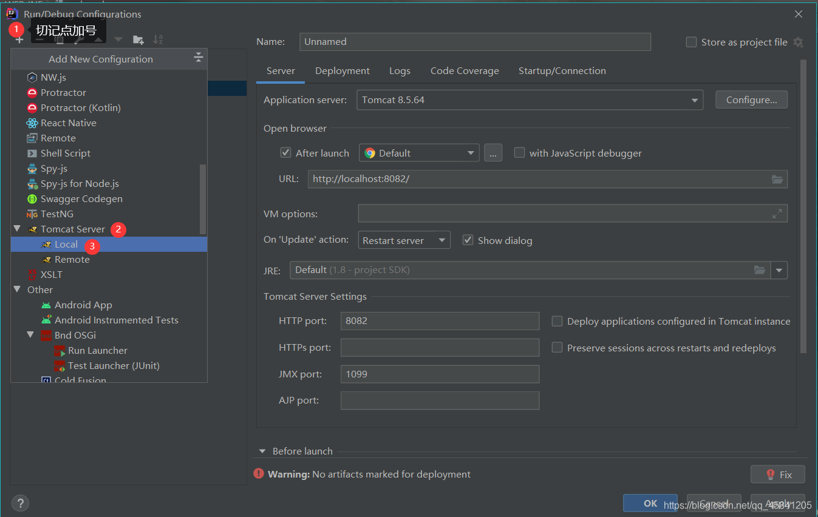Click the empty HTTPs port field
The height and width of the screenshot is (517, 818).
[x=440, y=348]
